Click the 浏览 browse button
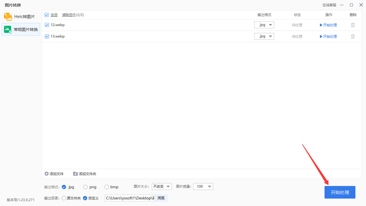366x206 pixels. point(161,198)
